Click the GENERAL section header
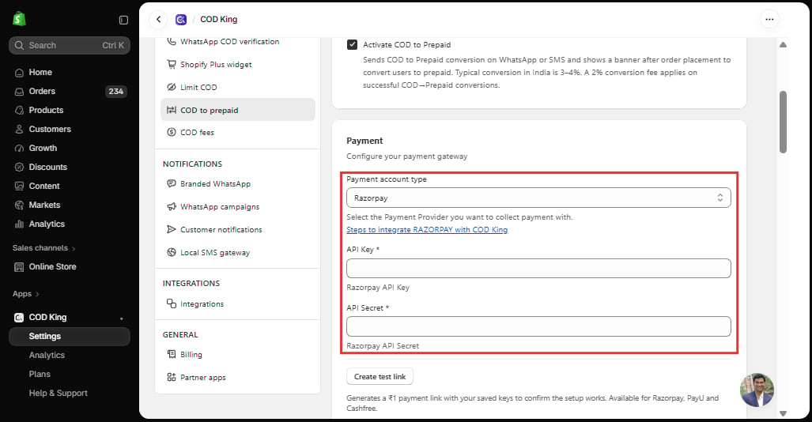This screenshot has height=422, width=812. pos(180,334)
